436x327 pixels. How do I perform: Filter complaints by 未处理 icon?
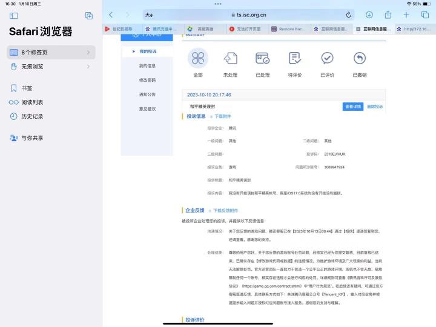[231, 58]
